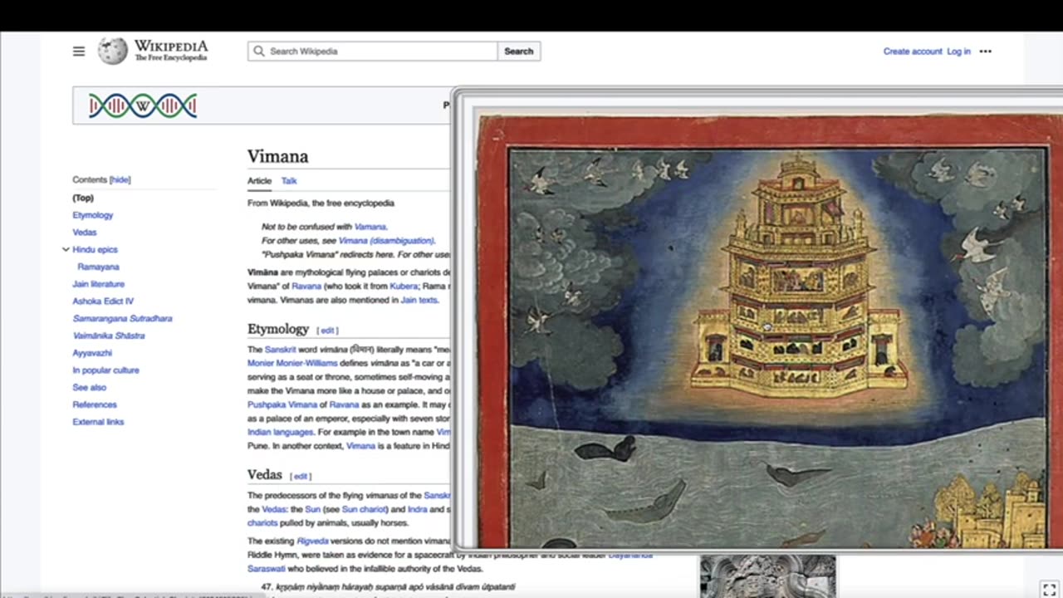Click edit link beside Etymology heading
1063x598 pixels.
[328, 331]
